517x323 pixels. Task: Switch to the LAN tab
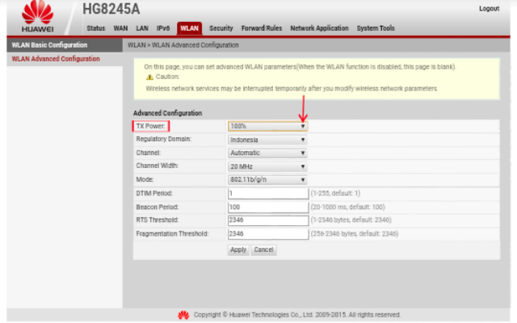click(142, 28)
